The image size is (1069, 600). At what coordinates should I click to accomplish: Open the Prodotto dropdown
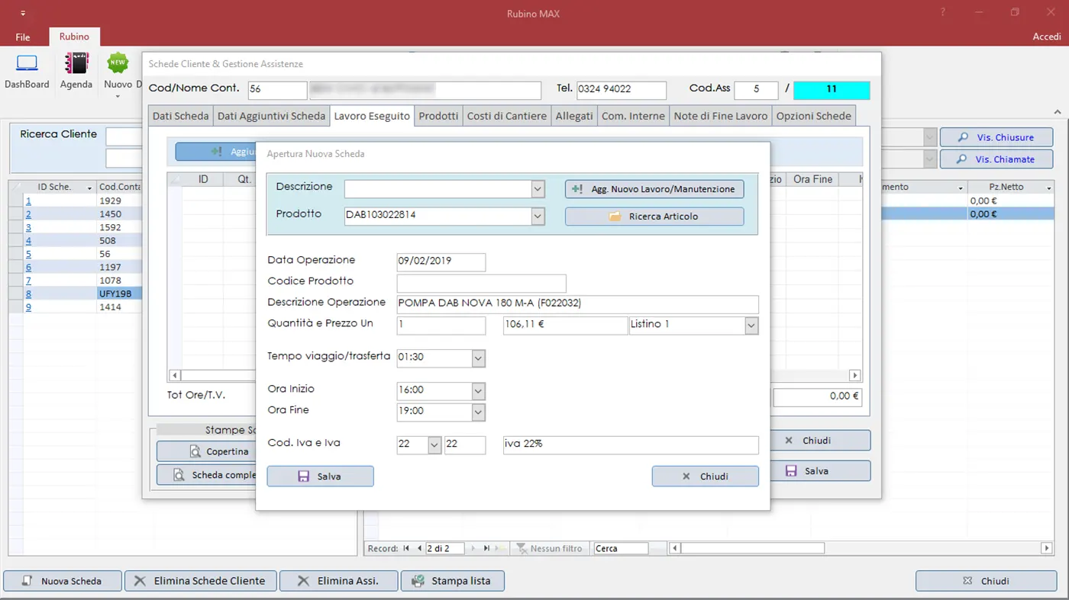(x=538, y=217)
